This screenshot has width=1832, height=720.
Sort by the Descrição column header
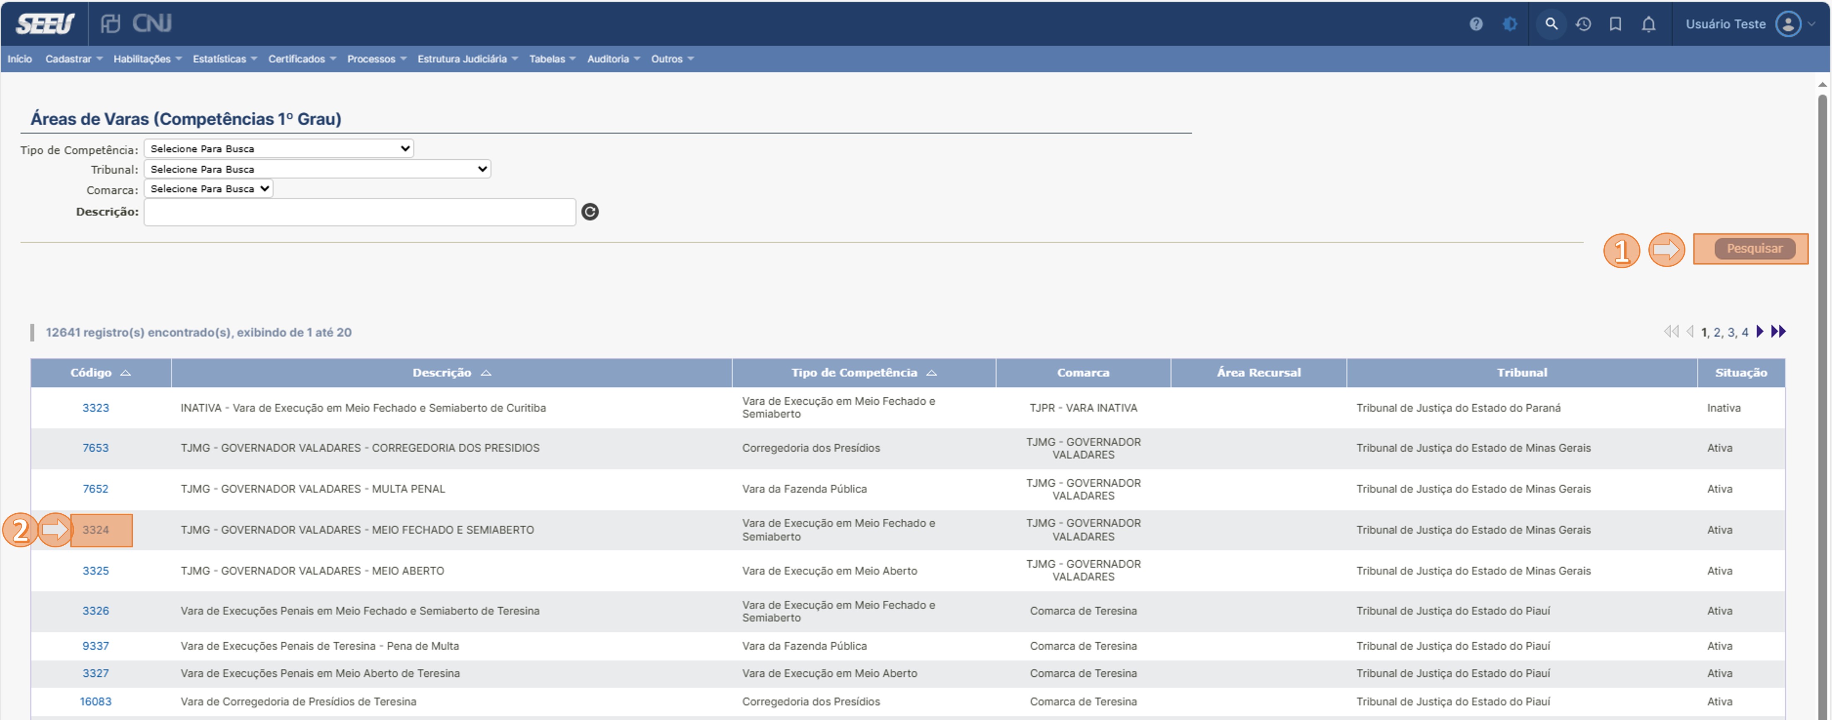452,372
